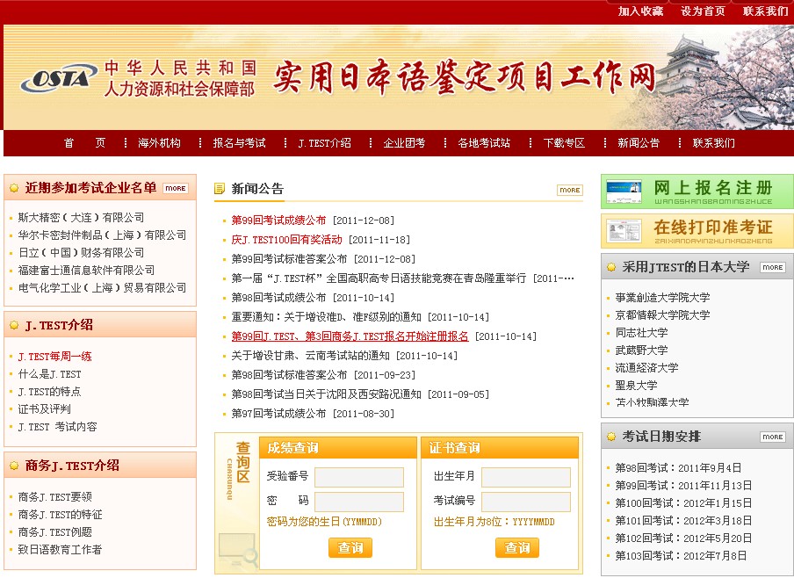
Task: Click 查询 button under 证书查询
Action: (516, 548)
